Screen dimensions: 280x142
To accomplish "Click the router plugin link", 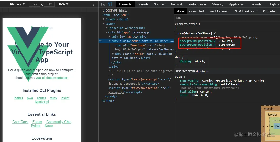I will (x=41, y=98).
